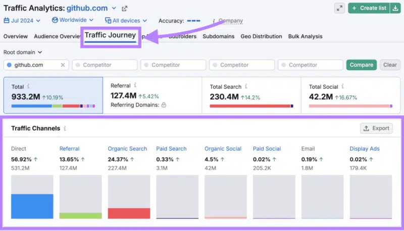Screen dimensions: 404x231
Task: Open the Jul 2024 date dropdown
Action: point(22,20)
